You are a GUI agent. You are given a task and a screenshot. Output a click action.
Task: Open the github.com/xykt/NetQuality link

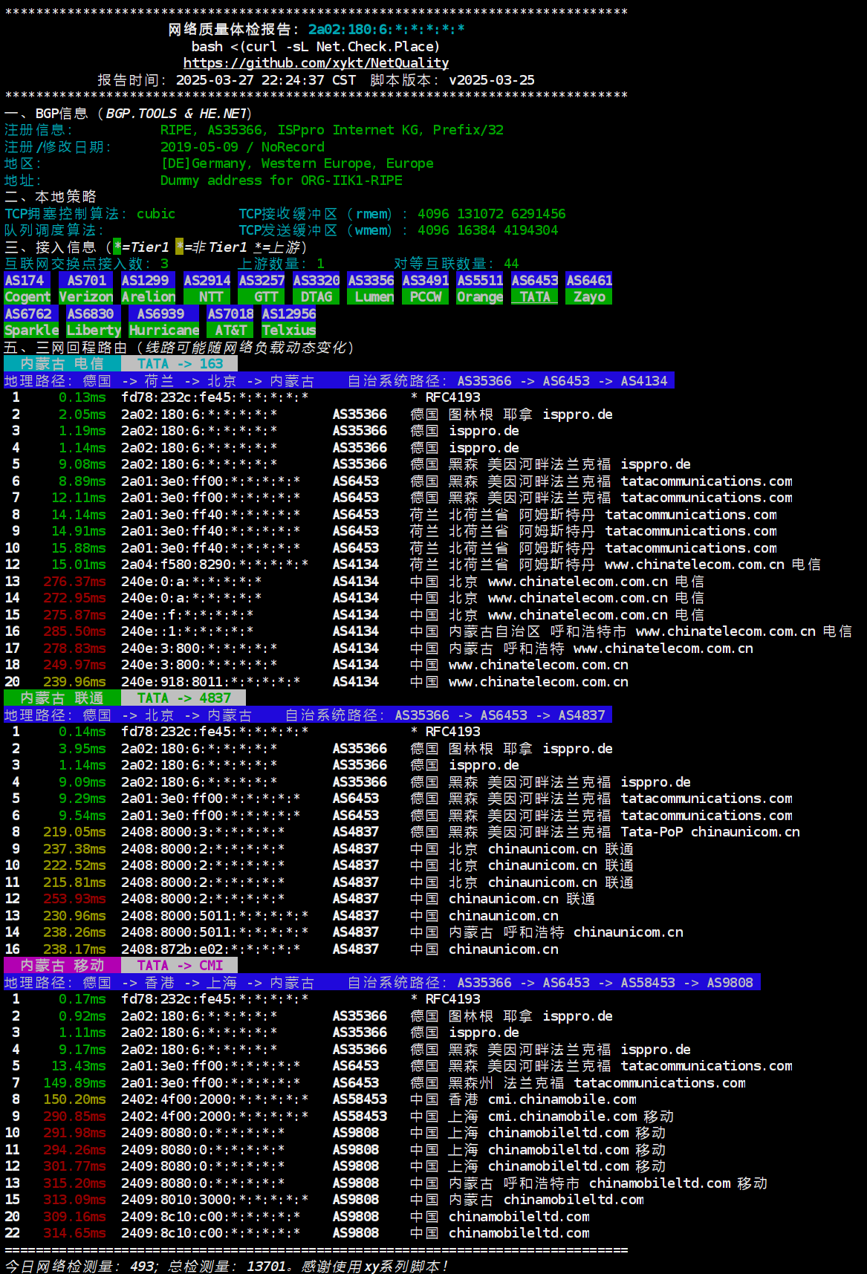[316, 63]
